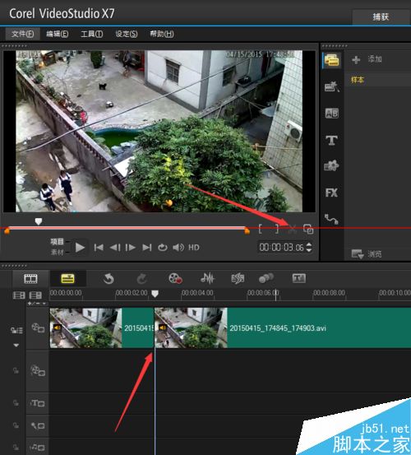Open the Sound Mixer waveform icon
The height and width of the screenshot is (455, 411).
tap(207, 278)
